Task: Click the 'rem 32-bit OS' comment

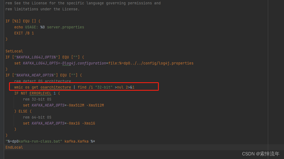Action: click(37, 99)
